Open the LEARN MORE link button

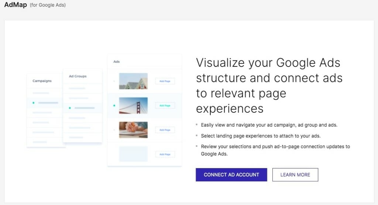pyautogui.click(x=295, y=175)
